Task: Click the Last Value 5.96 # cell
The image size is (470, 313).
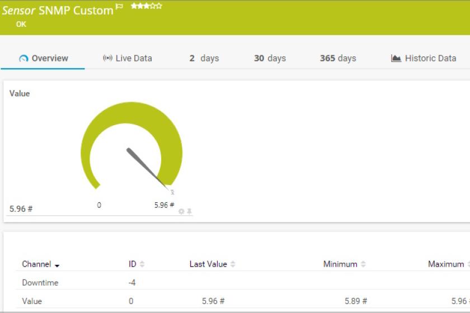Action: pos(213,301)
